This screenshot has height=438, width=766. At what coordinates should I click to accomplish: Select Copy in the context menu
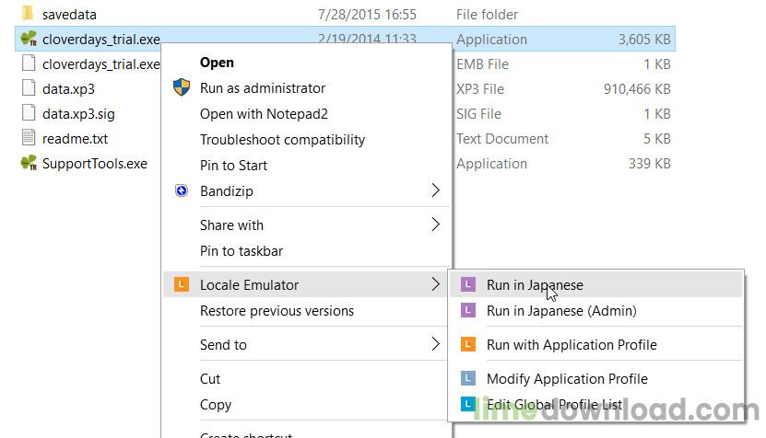216,405
